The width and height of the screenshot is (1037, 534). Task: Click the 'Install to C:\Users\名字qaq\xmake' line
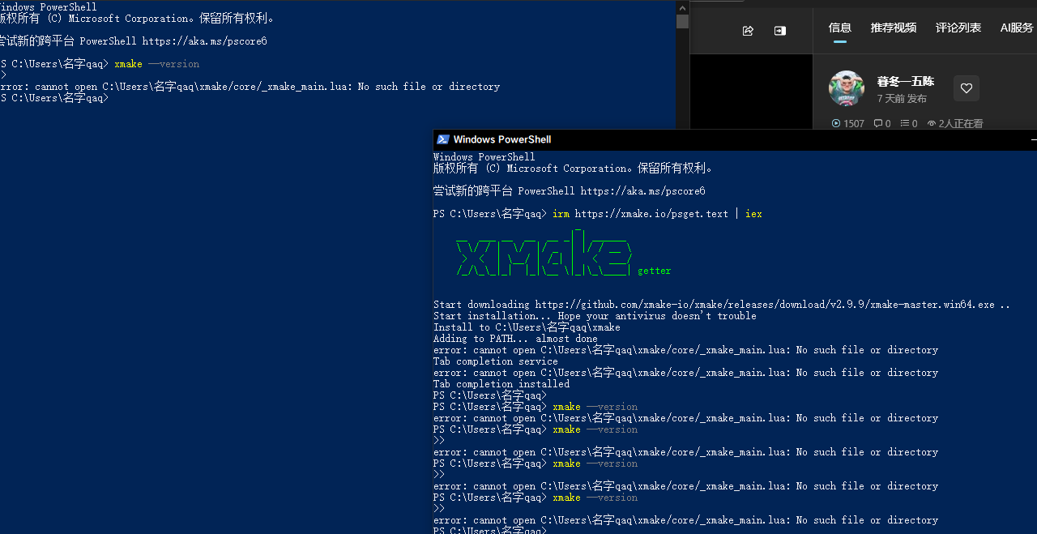pyautogui.click(x=527, y=327)
